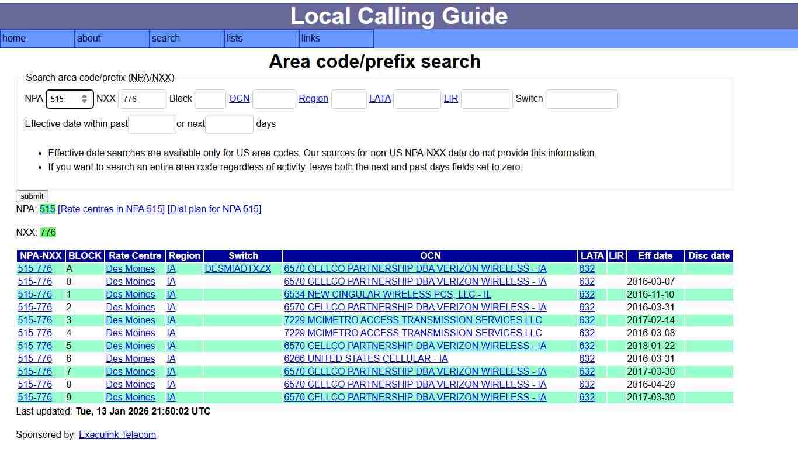Open Rate centres in NPA 515
Screen dimensions: 798x449
(111, 209)
